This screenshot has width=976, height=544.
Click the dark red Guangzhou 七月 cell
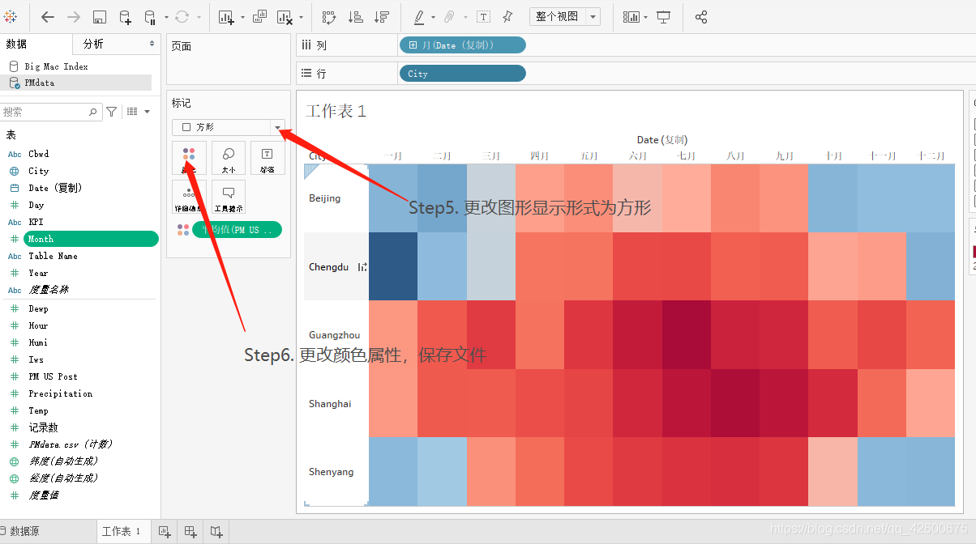point(687,334)
